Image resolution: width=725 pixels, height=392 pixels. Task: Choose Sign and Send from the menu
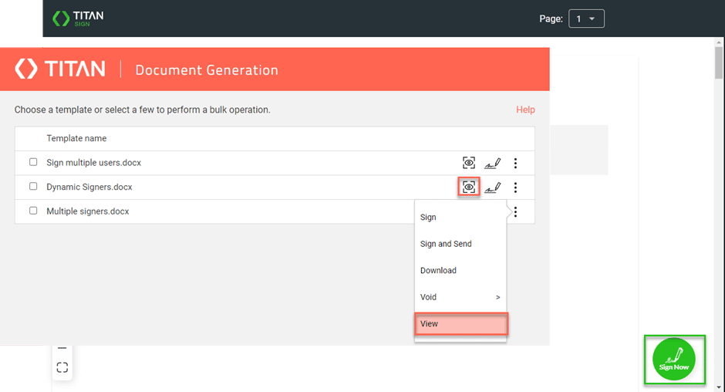coord(446,244)
